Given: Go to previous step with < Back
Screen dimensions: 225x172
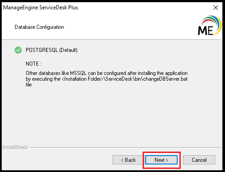Looking at the screenshot, I should [128, 160].
